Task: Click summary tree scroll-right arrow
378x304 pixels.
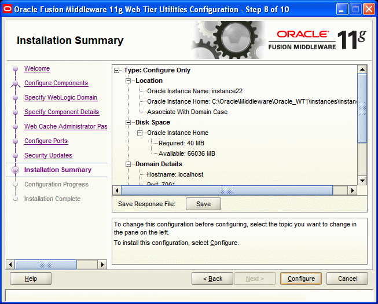Action: [353, 191]
